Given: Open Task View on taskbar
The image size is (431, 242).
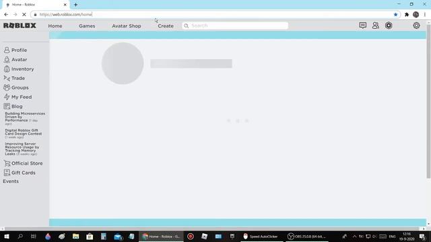Looking at the screenshot, I should 34,236.
